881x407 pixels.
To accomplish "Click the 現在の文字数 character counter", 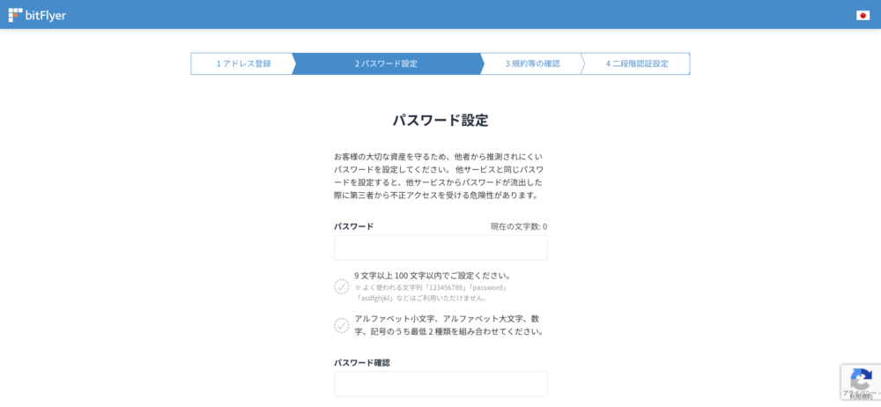I will click(x=518, y=226).
